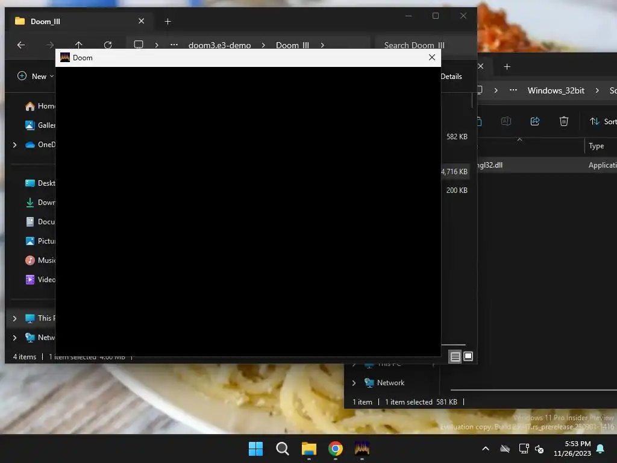Add new tab in Windows_32bit Explorer window
Viewport: 617px width, 463px height.
[507, 67]
